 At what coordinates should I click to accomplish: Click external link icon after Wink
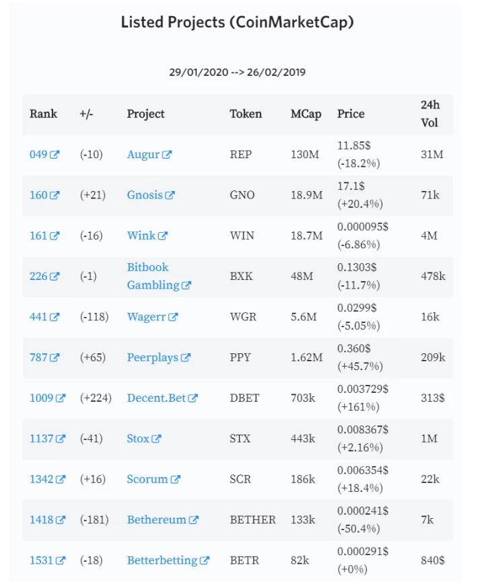163,235
